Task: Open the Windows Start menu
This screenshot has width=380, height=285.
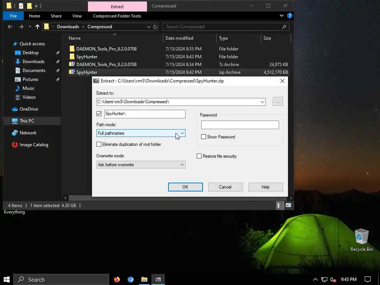Action: pyautogui.click(x=7, y=279)
